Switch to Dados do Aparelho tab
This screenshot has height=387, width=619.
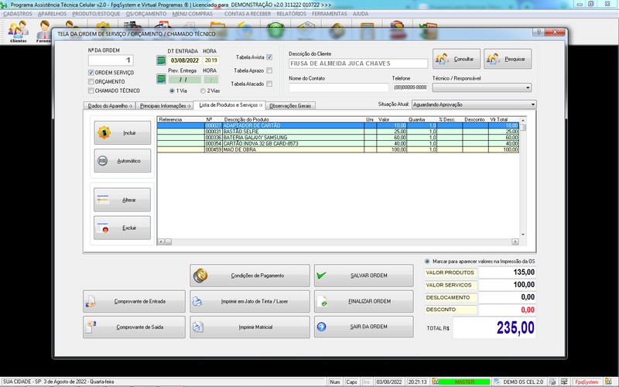click(x=110, y=106)
